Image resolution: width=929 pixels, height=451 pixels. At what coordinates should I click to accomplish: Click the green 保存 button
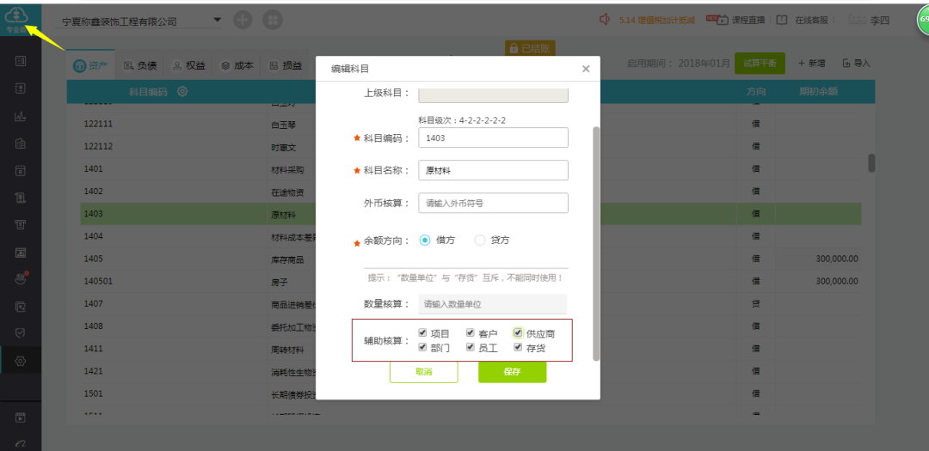pos(512,372)
